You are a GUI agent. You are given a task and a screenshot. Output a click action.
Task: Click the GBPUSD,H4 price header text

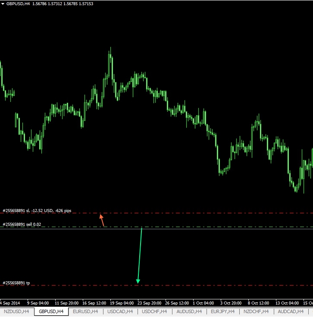50,3
